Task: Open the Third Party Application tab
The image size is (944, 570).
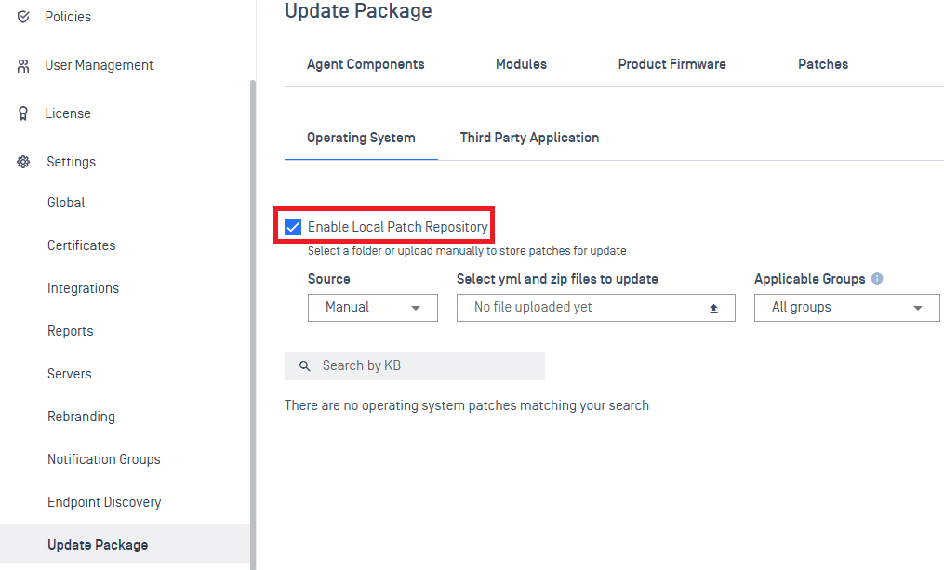Action: coord(529,137)
